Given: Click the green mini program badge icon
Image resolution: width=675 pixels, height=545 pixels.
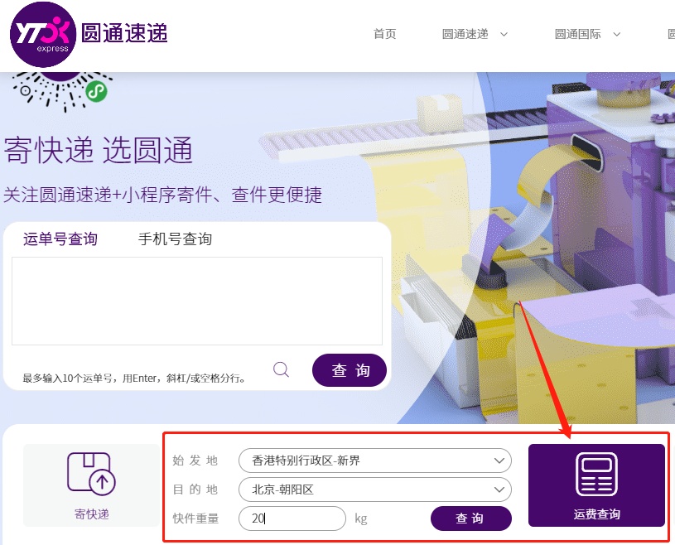Looking at the screenshot, I should 97,90.
